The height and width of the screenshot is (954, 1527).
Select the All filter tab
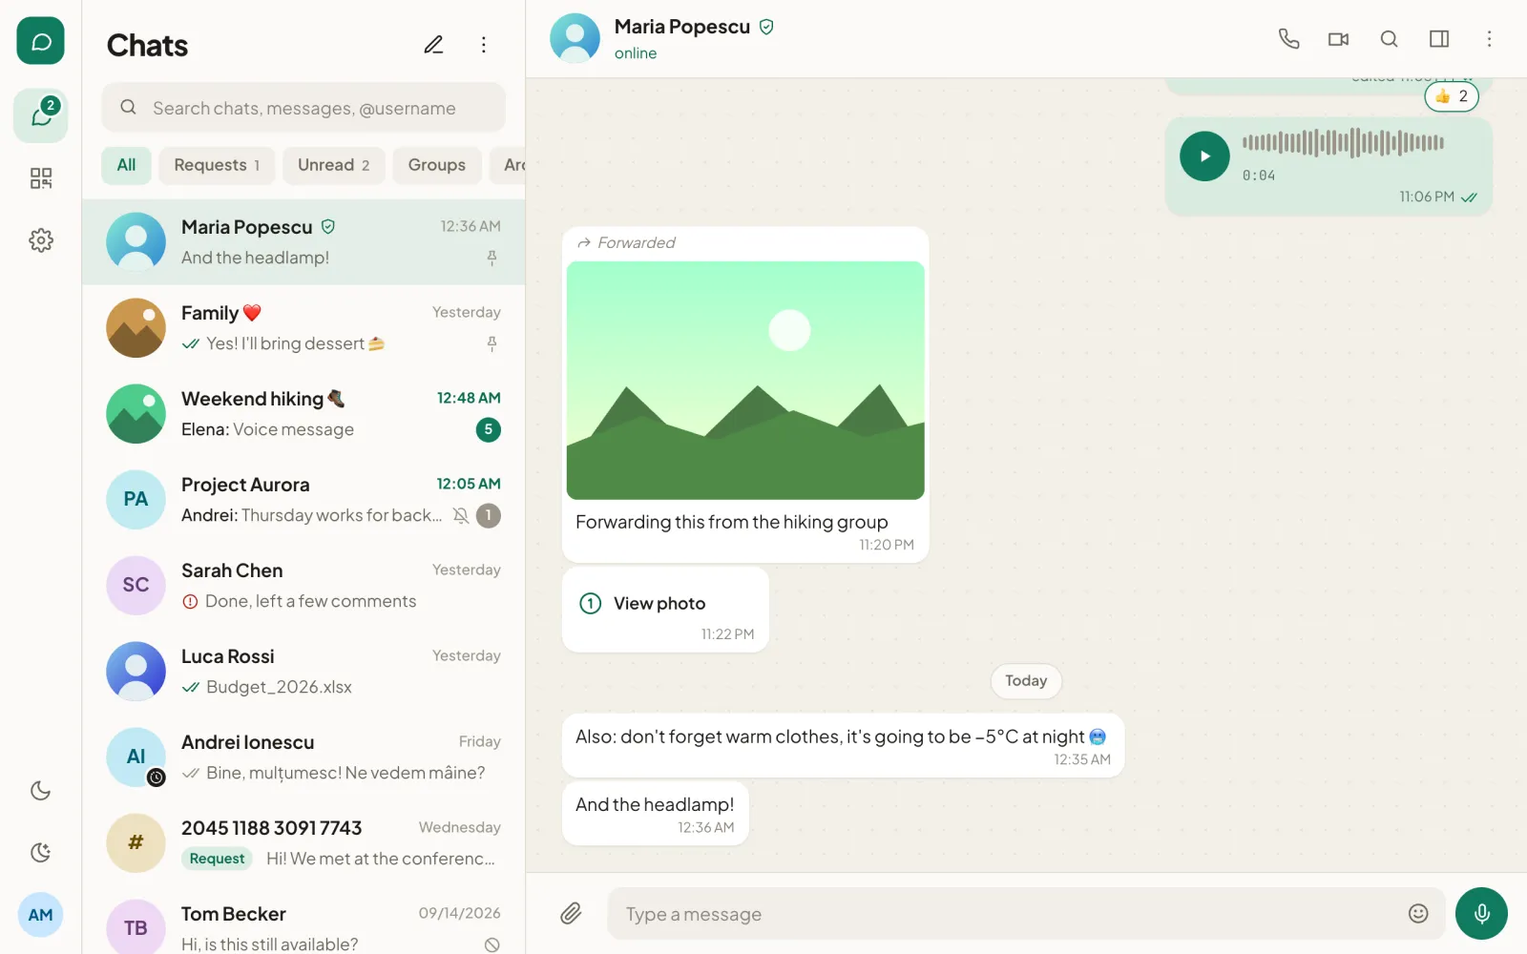(x=126, y=165)
